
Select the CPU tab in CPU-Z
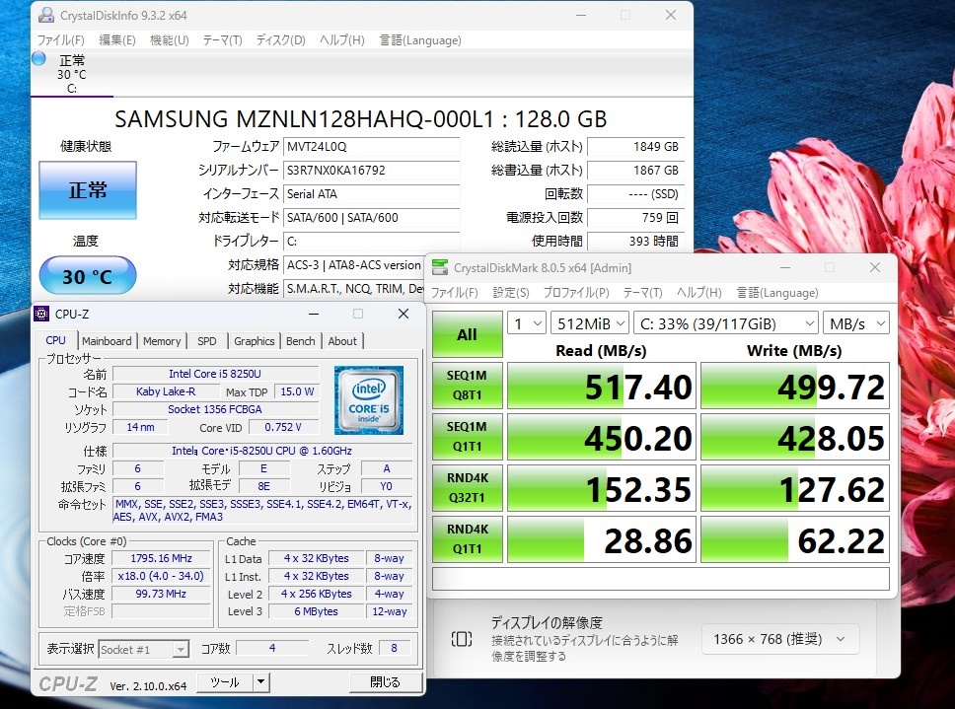56,340
